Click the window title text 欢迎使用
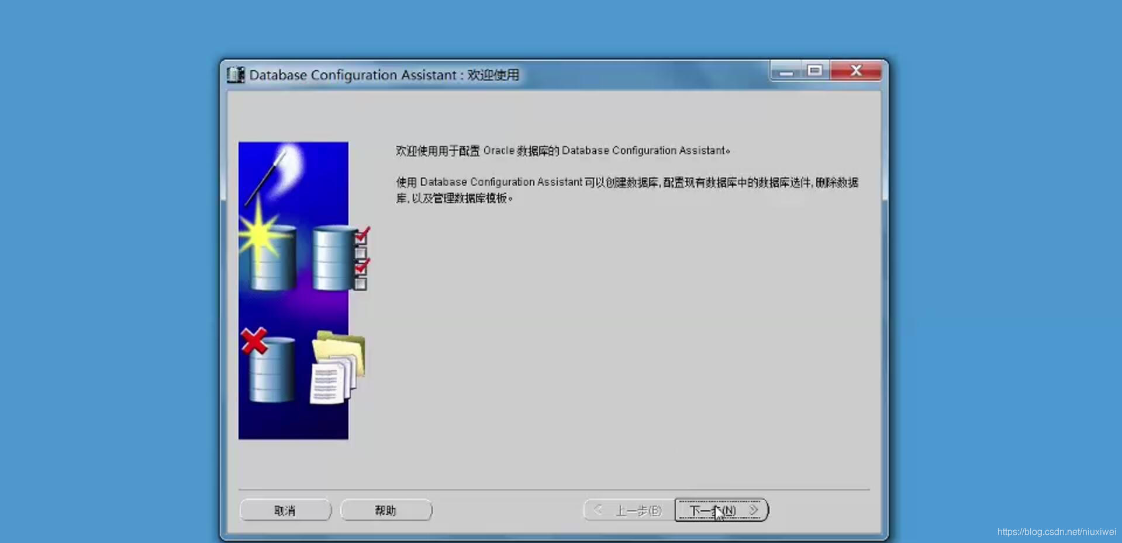Viewport: 1122px width, 543px height. coord(493,75)
